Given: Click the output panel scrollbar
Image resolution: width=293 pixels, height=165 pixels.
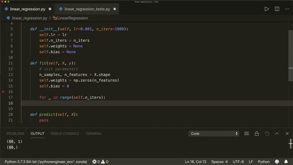Looking at the screenshot, I should pos(291,143).
